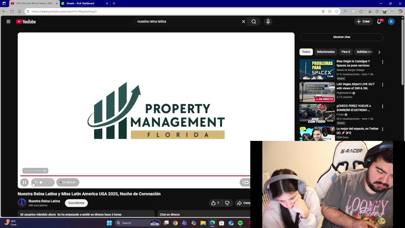
Task: Open the YouTube guide hamburger menu
Action: tap(9, 22)
